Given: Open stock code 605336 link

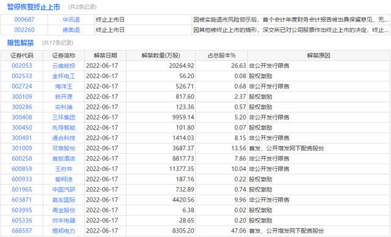Looking at the screenshot, I should click(x=22, y=221).
